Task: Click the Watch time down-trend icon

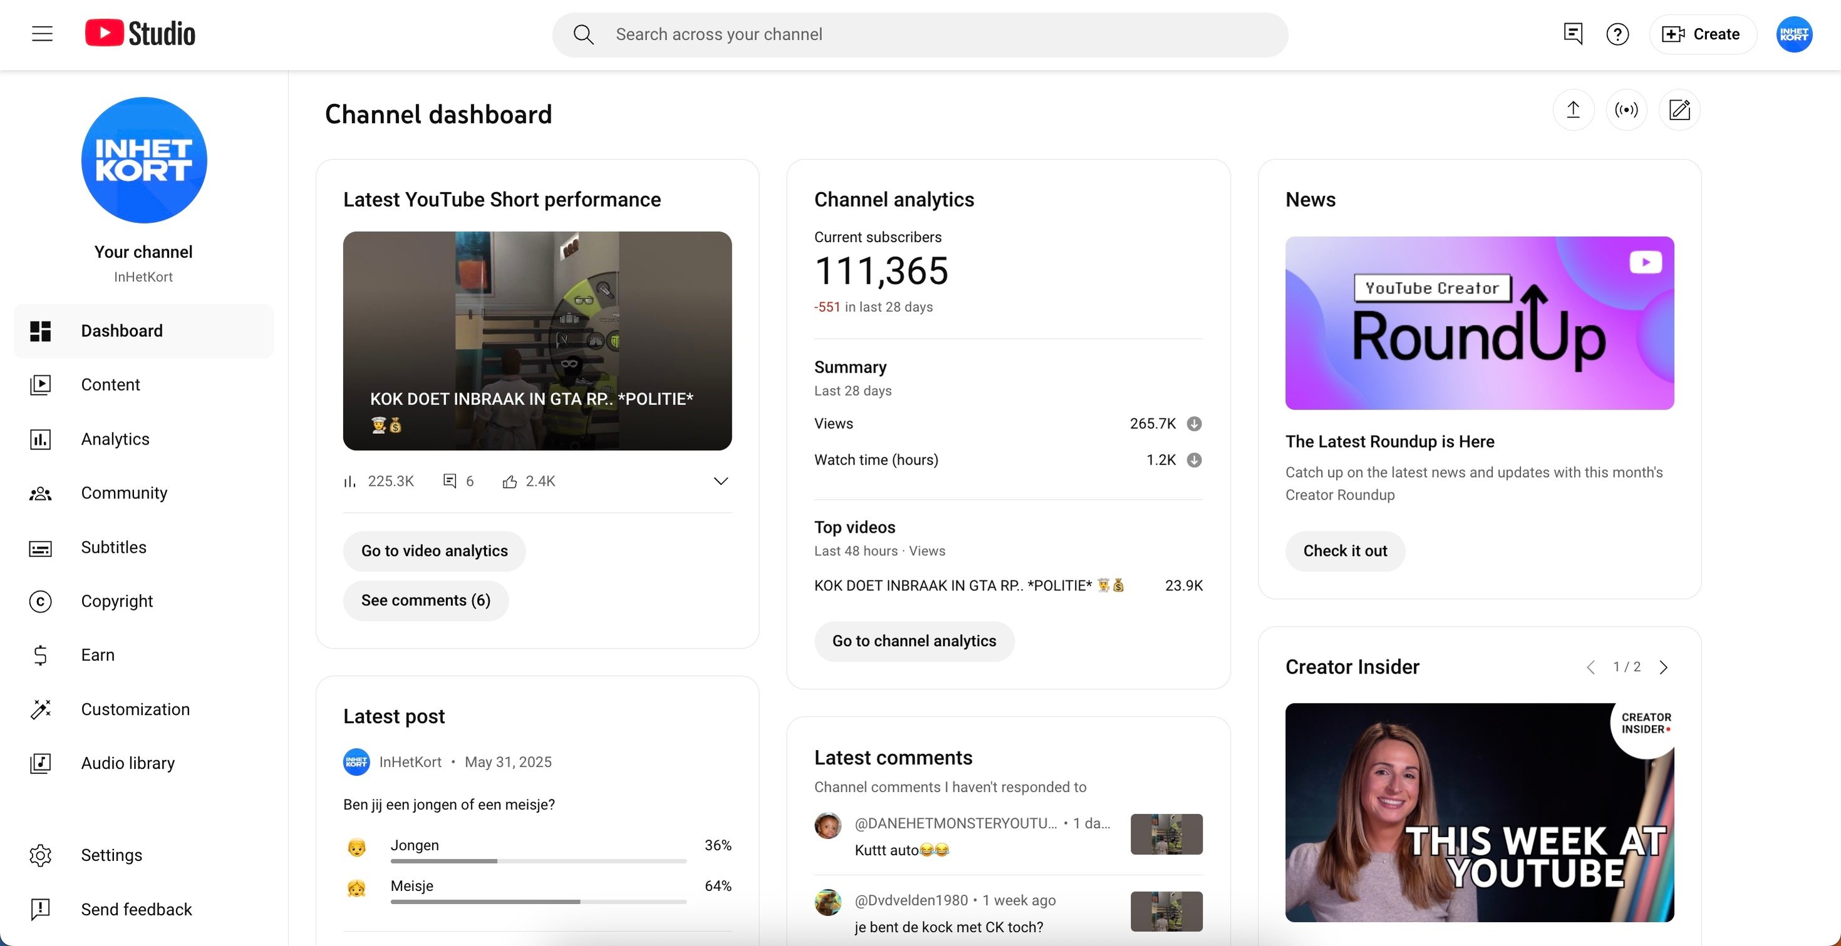Action: click(x=1193, y=460)
